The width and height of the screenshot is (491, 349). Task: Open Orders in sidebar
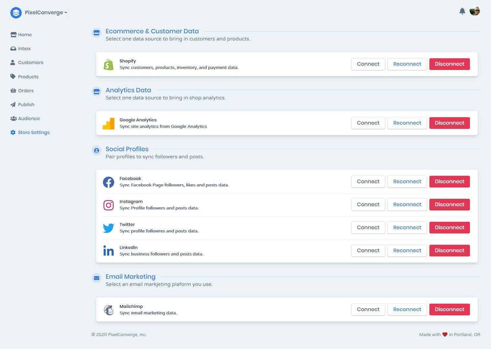[x=22, y=91]
